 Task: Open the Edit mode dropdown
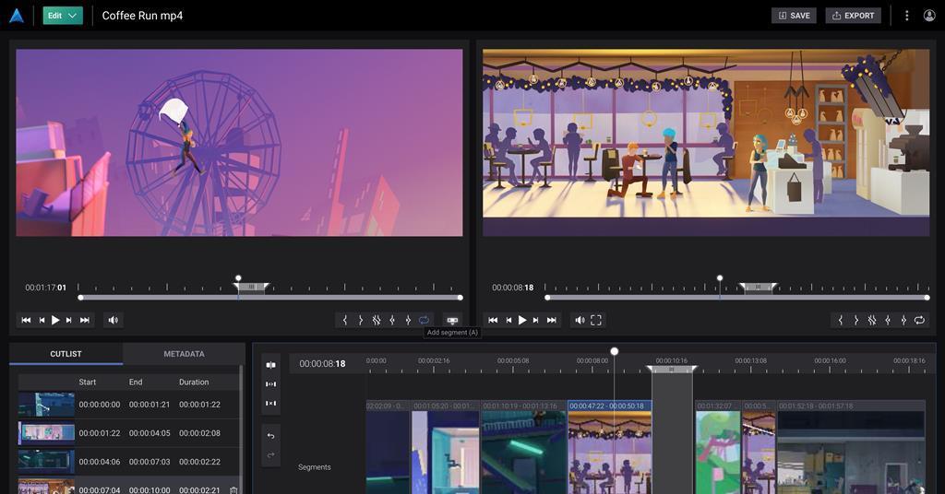coord(63,16)
